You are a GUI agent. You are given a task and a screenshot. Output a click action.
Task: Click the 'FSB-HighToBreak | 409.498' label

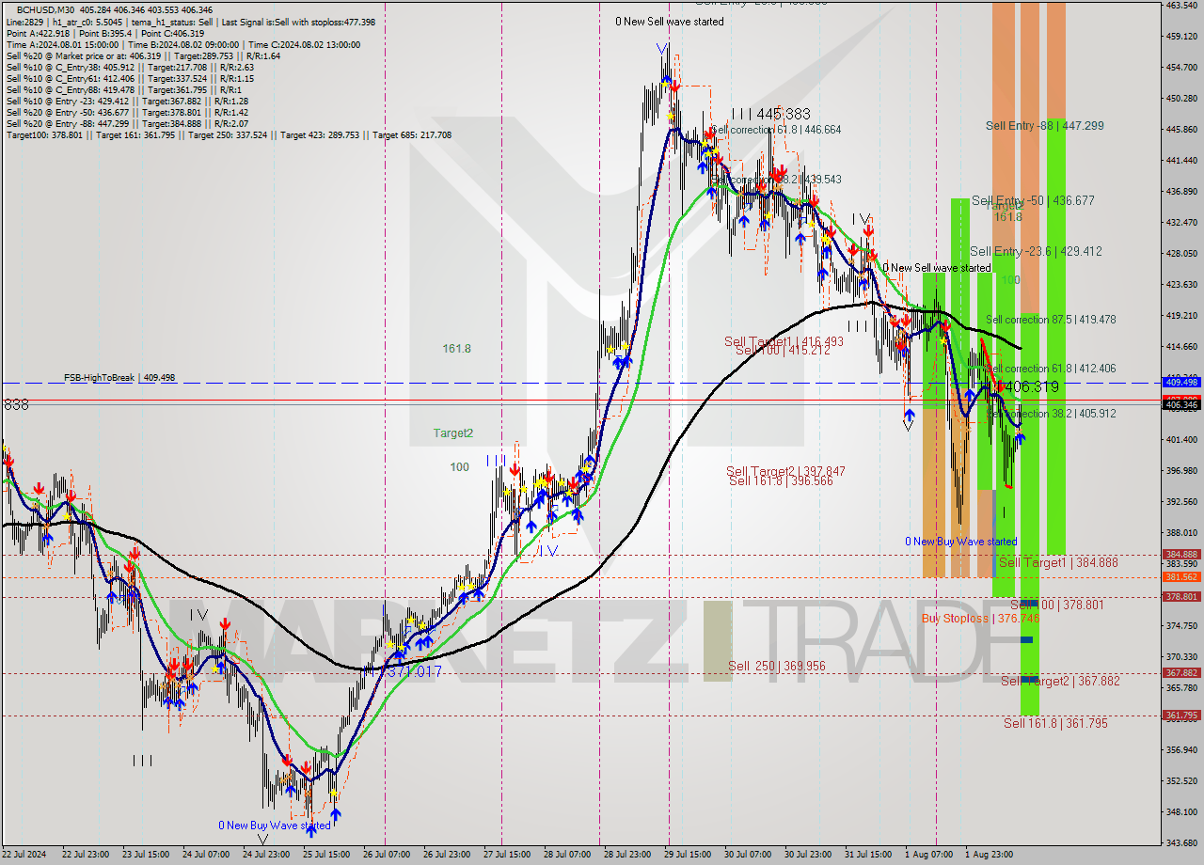[119, 378]
